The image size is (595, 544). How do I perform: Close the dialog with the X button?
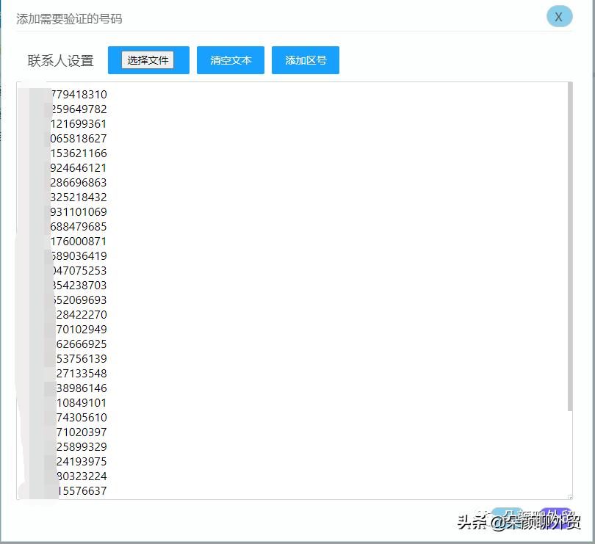pos(560,16)
